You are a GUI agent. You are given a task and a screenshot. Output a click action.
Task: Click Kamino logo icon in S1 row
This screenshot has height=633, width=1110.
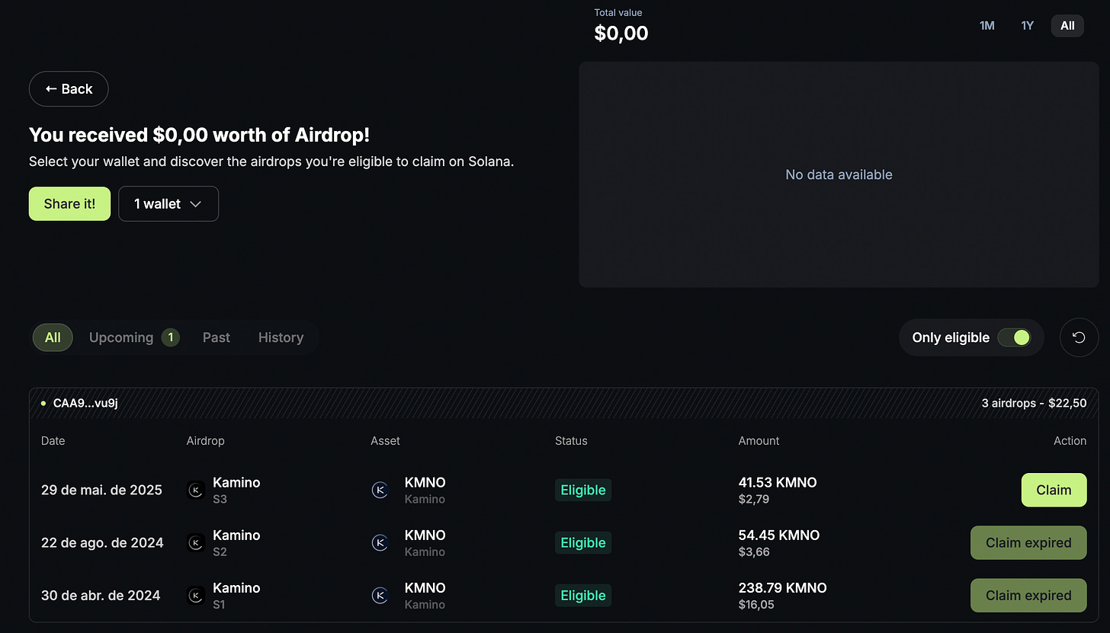(x=196, y=596)
